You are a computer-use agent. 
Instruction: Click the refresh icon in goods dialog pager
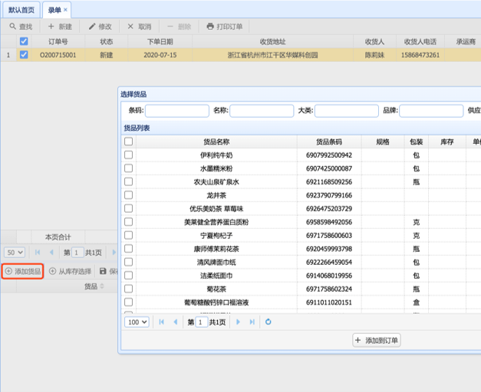268,322
